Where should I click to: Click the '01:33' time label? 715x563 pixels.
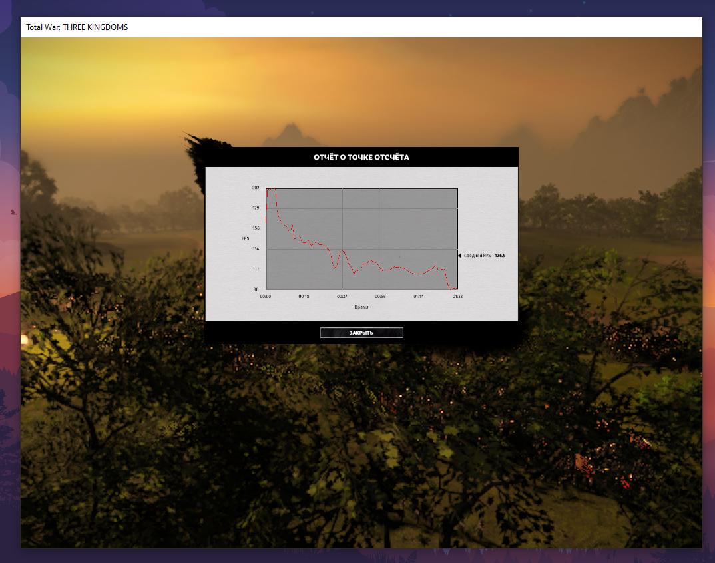(x=457, y=296)
